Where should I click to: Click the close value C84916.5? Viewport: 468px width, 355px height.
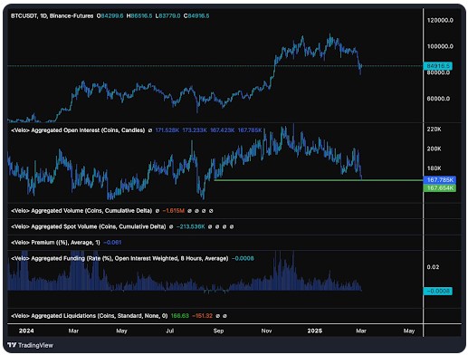[196, 15]
